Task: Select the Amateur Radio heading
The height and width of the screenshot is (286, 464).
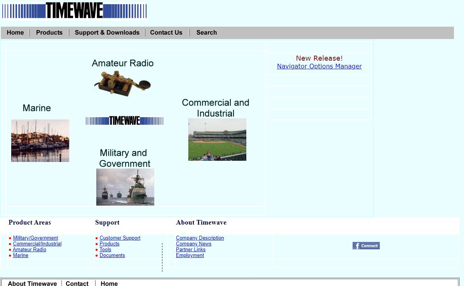Action: (x=123, y=63)
